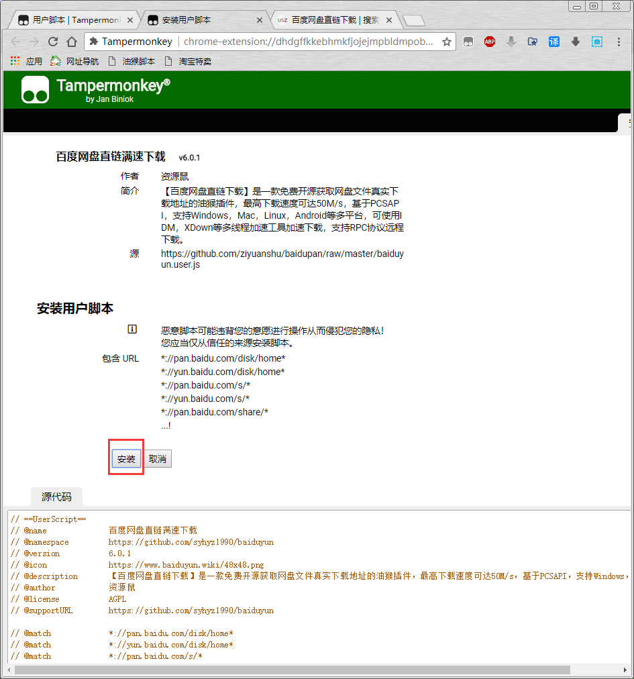Go to the browser home page

[x=72, y=42]
